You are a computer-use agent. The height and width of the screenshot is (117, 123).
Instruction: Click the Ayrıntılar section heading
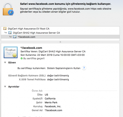(14, 87)
